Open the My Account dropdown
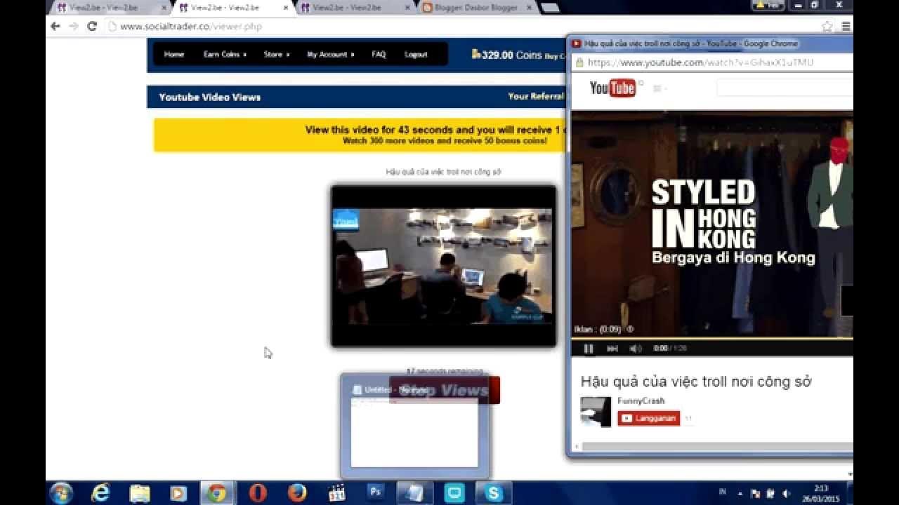The height and width of the screenshot is (505, 899). click(x=330, y=54)
